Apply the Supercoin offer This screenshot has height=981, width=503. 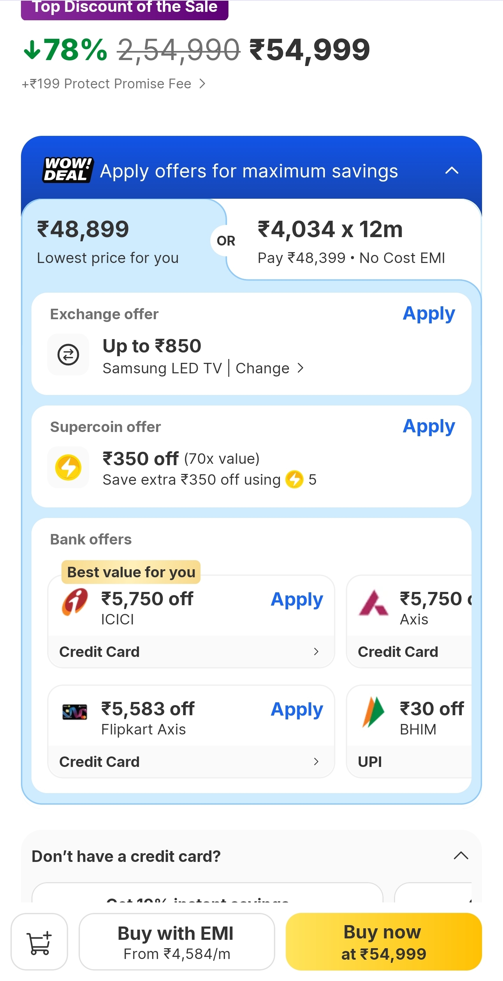click(429, 426)
